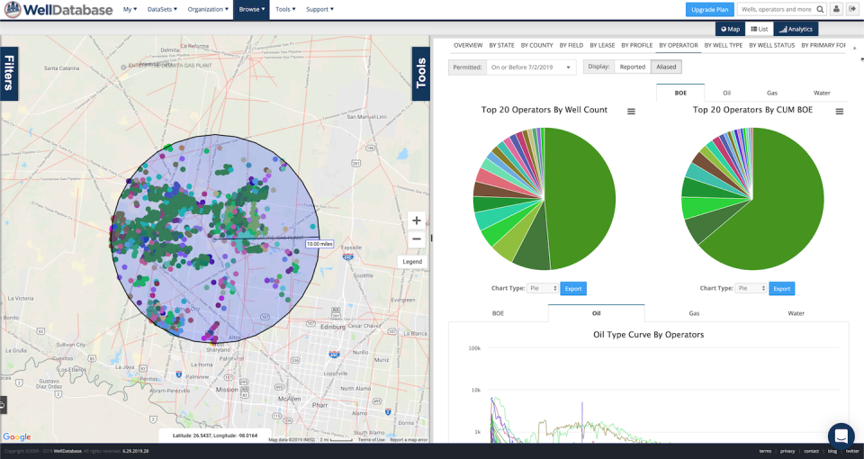Image resolution: width=864 pixels, height=459 pixels.
Task: Select the type curve BOE tab
Action: [498, 313]
